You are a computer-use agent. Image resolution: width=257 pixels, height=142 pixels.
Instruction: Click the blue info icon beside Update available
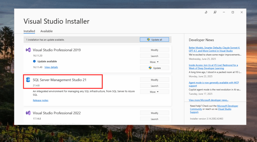coord(34,61)
